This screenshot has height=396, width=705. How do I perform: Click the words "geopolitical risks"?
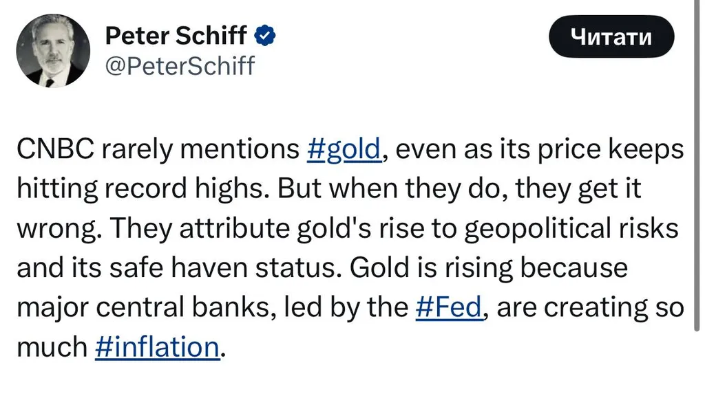click(569, 228)
